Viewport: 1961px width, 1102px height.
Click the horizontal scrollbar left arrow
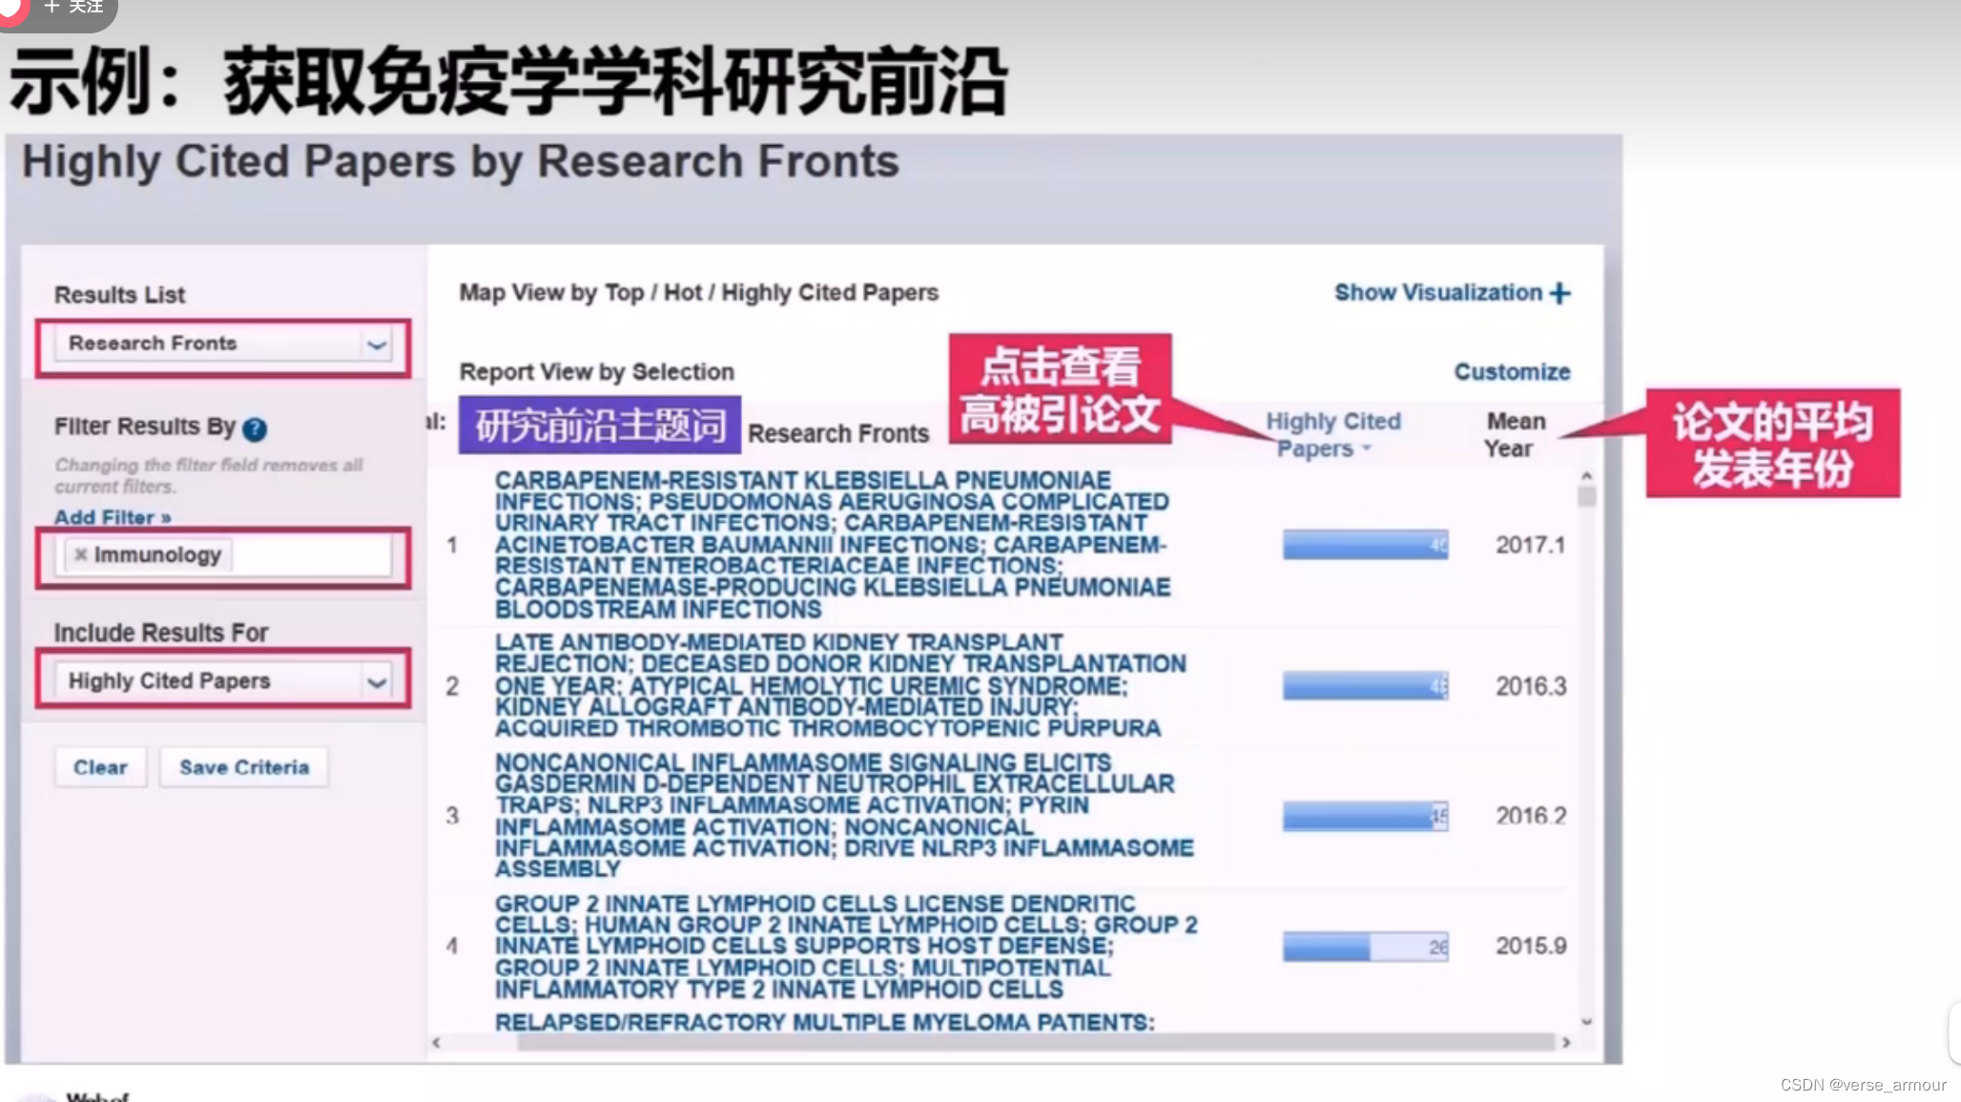(437, 1043)
